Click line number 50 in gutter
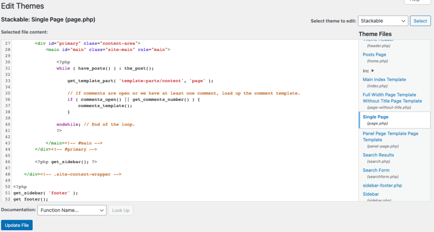The height and width of the screenshot is (232, 434). [8, 187]
